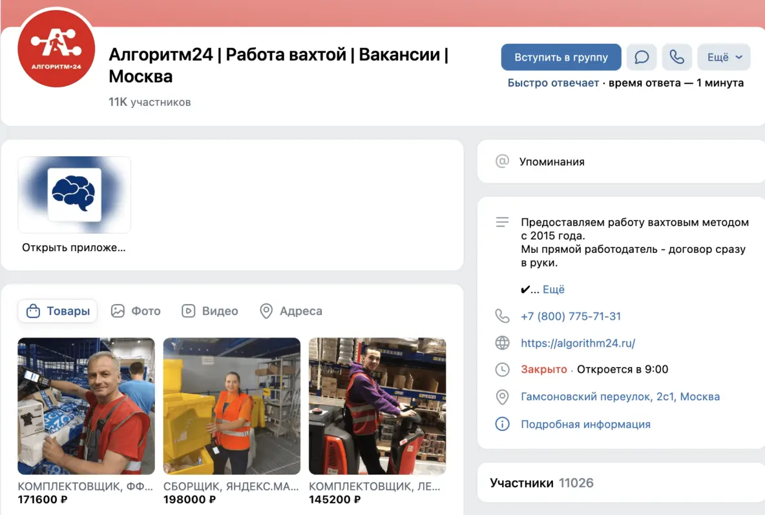The height and width of the screenshot is (515, 765).
Task: Click the info circle icon
Action: [x=502, y=425]
